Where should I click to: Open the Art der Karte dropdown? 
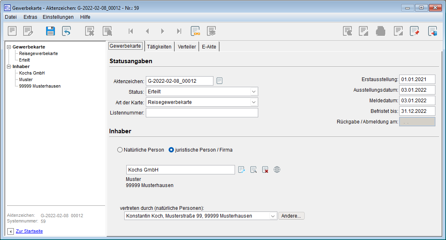tap(254, 102)
